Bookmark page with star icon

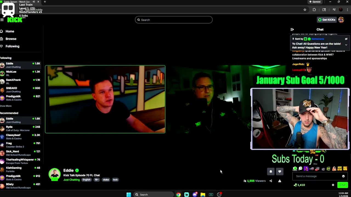(305, 10)
